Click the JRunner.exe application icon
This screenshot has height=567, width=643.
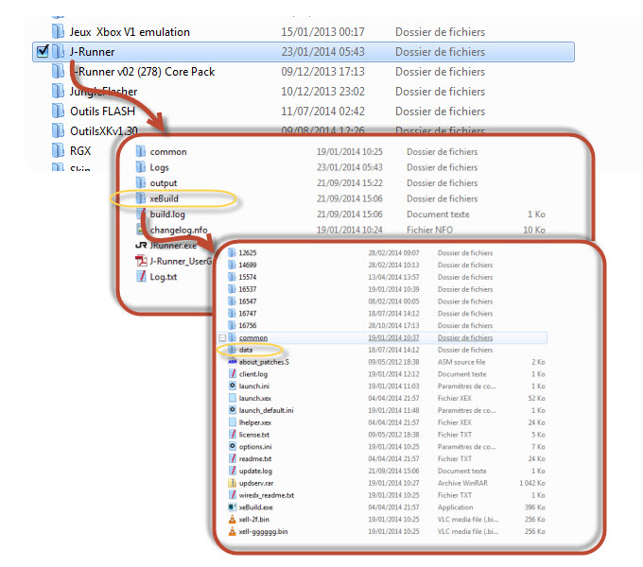[141, 246]
